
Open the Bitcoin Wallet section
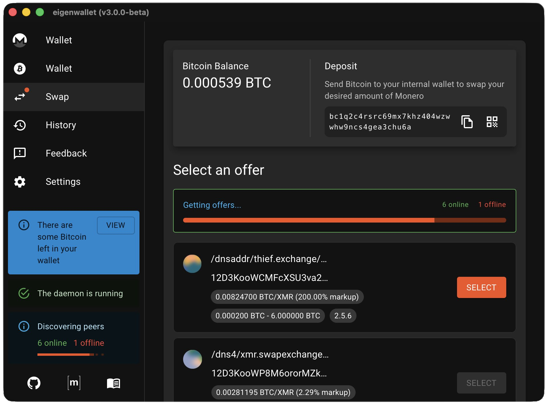pyautogui.click(x=58, y=68)
